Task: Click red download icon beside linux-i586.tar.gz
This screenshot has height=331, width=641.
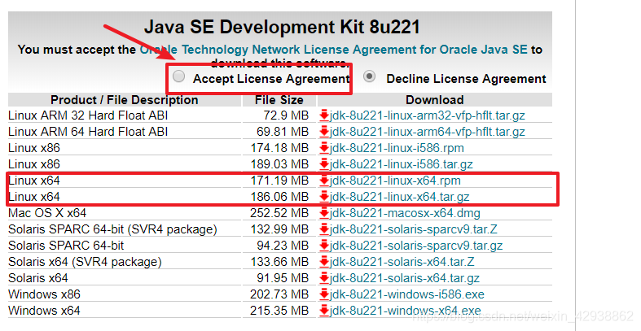Action: click(x=324, y=164)
